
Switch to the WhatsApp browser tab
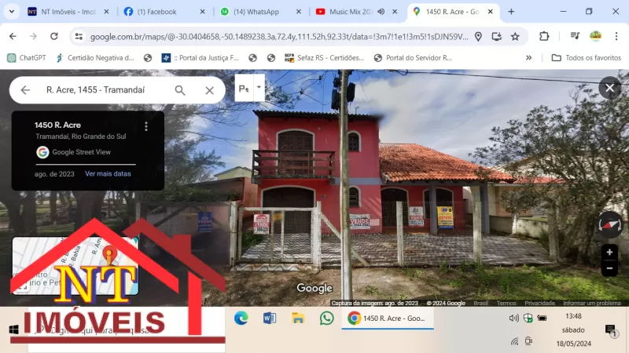(x=256, y=12)
